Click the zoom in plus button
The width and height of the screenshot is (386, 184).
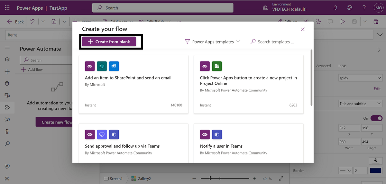click(x=254, y=179)
